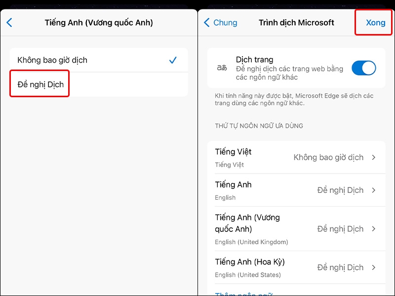Tap Đề nghị Dịch beside Tiếng Anh
The image size is (395, 296).
click(x=341, y=190)
